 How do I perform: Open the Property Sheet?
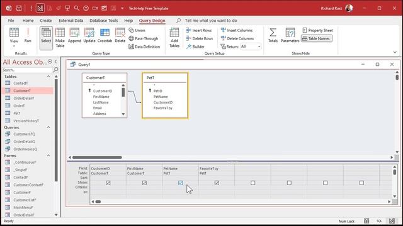pyautogui.click(x=317, y=30)
